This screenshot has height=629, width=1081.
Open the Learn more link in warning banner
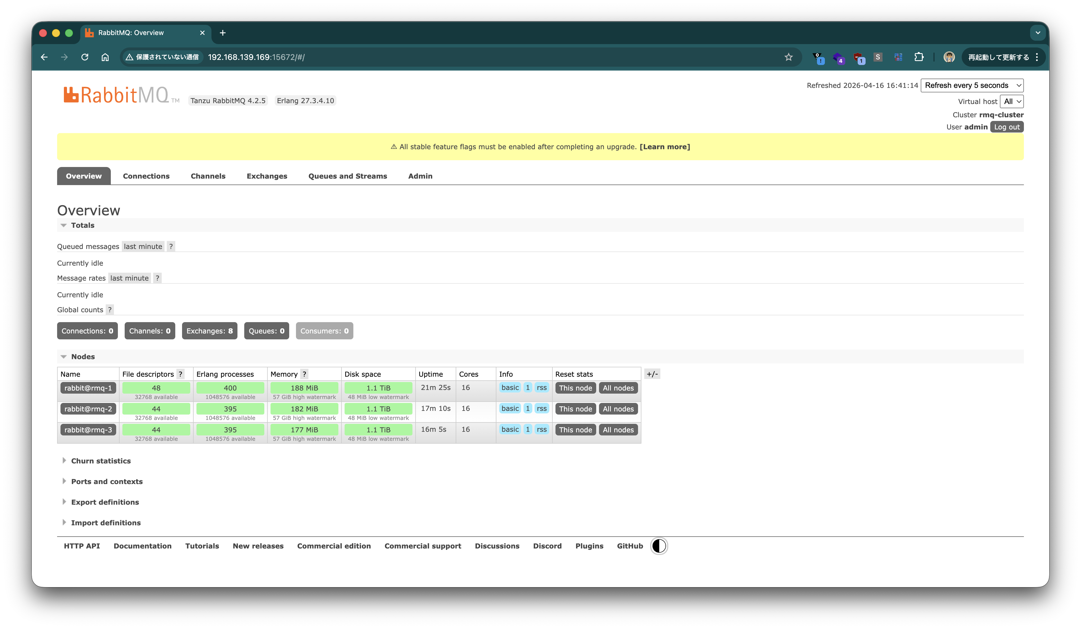(x=665, y=147)
